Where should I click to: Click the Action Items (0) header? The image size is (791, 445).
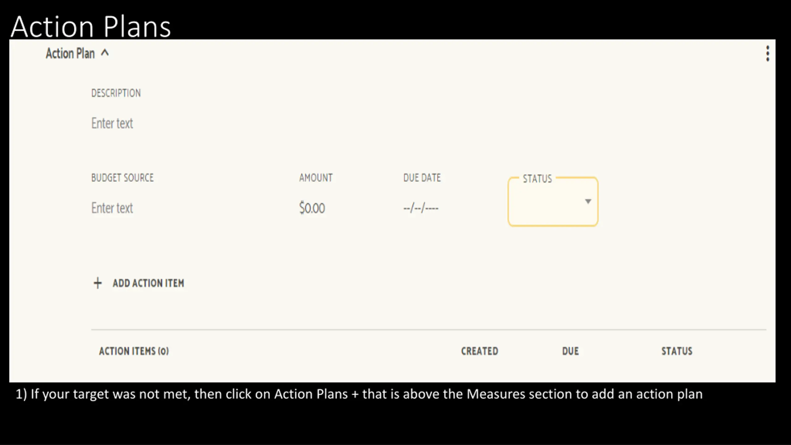pyautogui.click(x=134, y=351)
